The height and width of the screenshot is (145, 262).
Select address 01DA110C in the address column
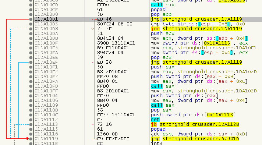coord(46,115)
